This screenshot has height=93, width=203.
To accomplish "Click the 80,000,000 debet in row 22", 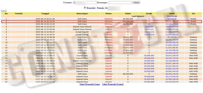I will pyautogui.click(x=128, y=74).
